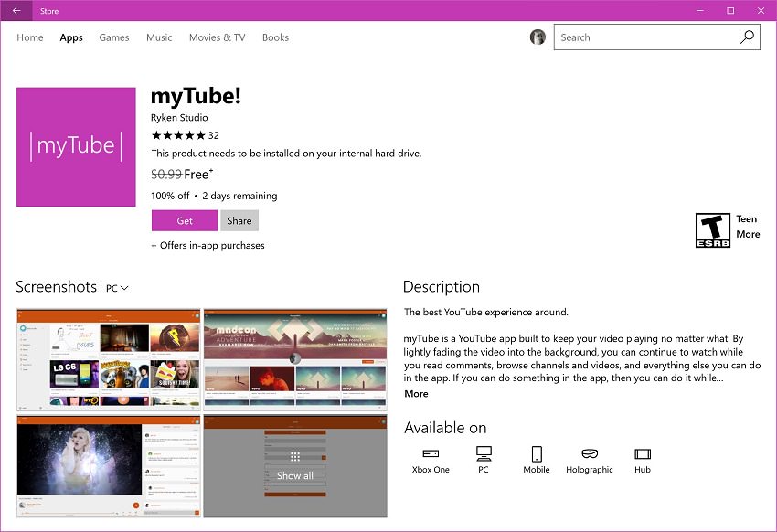This screenshot has height=532, width=777.
Task: Click the ESRB Teen rating icon
Action: (x=713, y=230)
